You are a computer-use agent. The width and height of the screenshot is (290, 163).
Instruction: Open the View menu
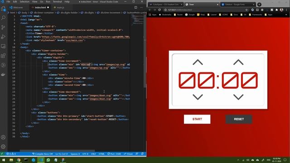pyautogui.click(x=34, y=1)
